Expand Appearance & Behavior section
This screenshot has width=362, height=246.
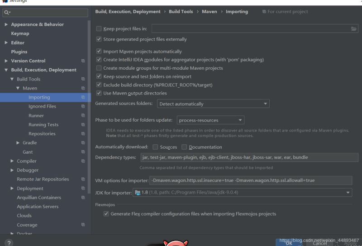point(6,24)
